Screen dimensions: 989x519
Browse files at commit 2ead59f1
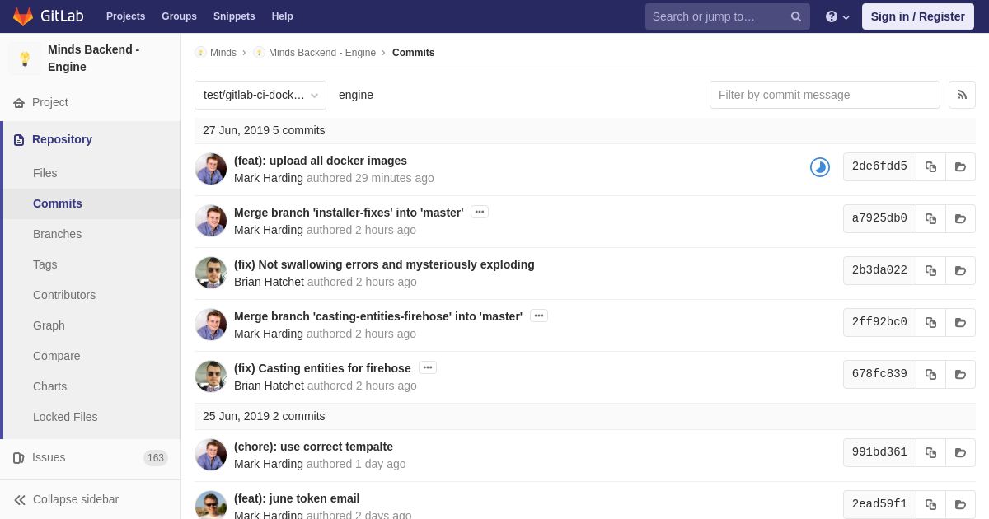coord(960,504)
